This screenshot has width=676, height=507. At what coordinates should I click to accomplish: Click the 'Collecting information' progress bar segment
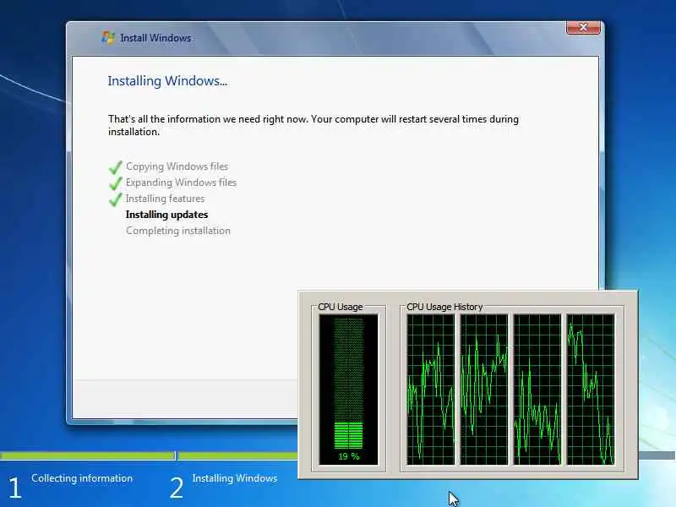(88, 455)
